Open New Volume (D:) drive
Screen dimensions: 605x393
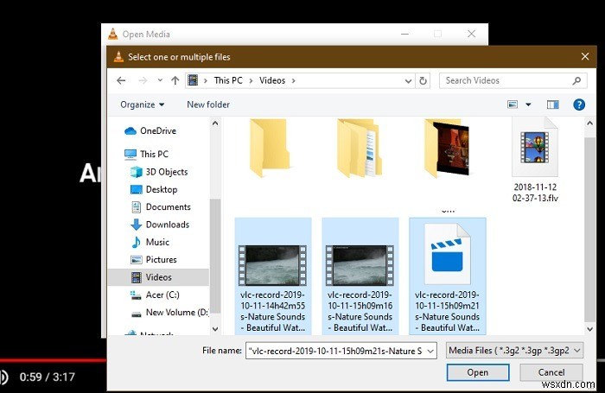click(176, 313)
